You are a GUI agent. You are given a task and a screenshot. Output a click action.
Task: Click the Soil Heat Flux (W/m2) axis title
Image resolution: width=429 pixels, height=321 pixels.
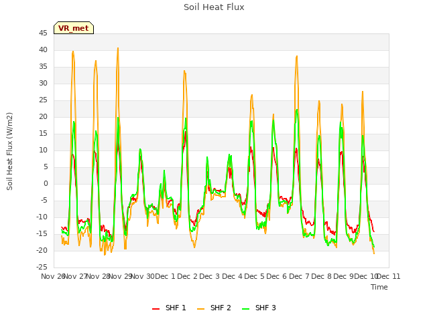9,151
